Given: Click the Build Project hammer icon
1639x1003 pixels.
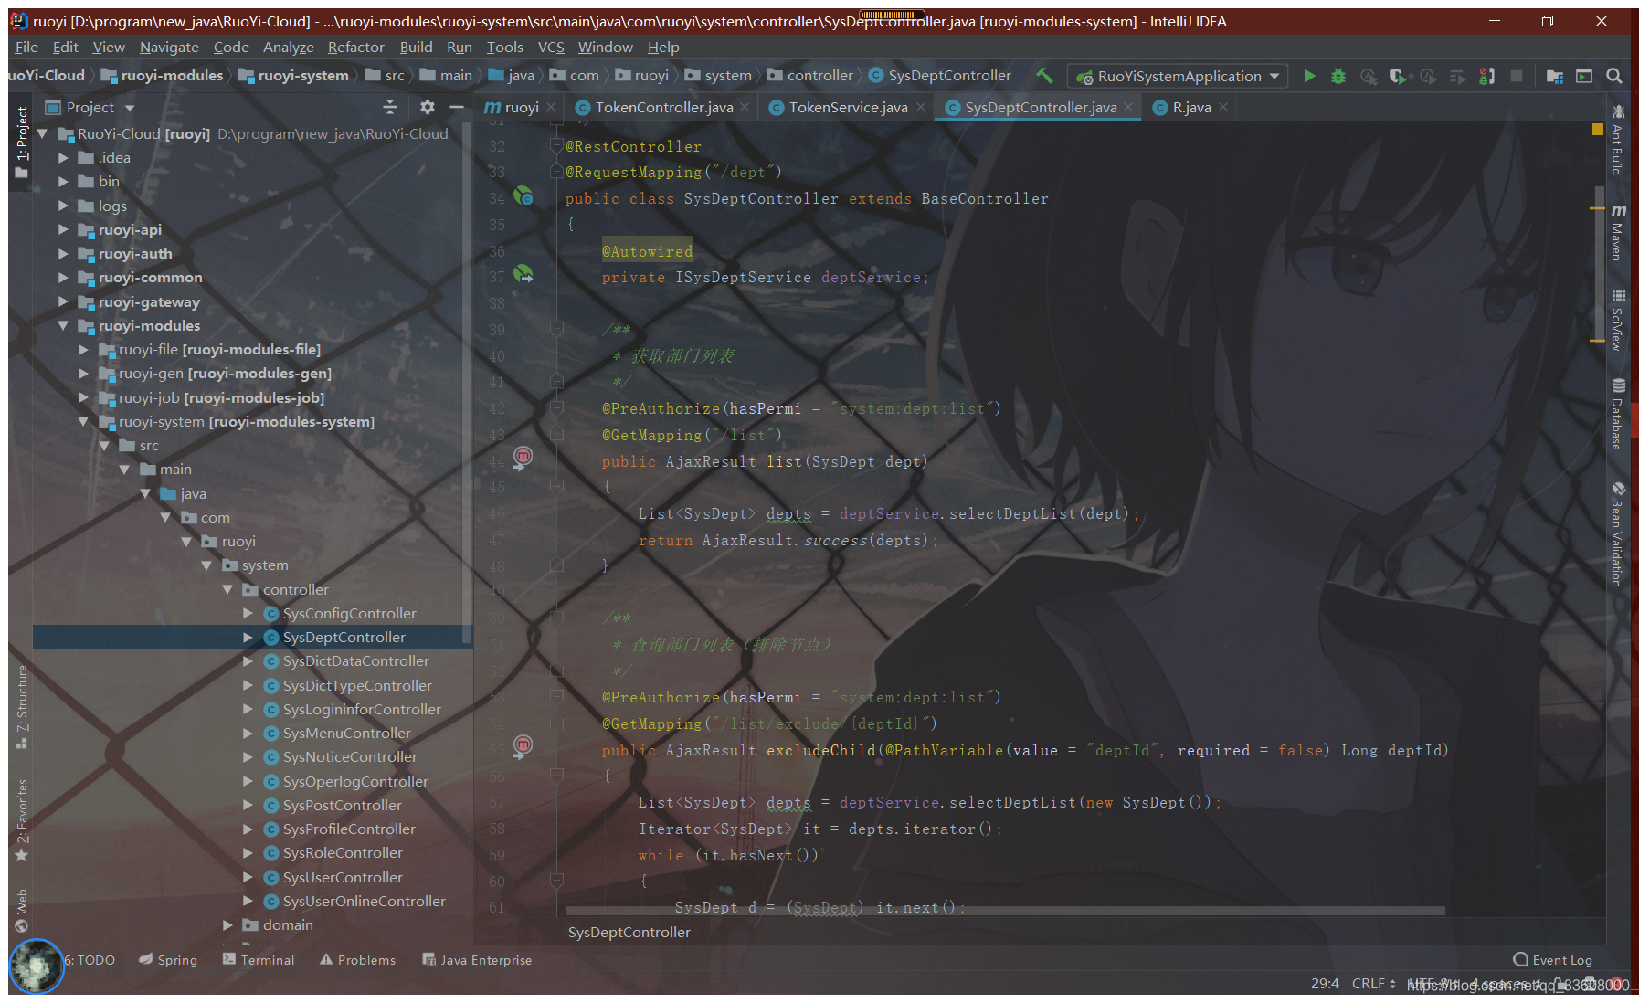Looking at the screenshot, I should (1045, 76).
